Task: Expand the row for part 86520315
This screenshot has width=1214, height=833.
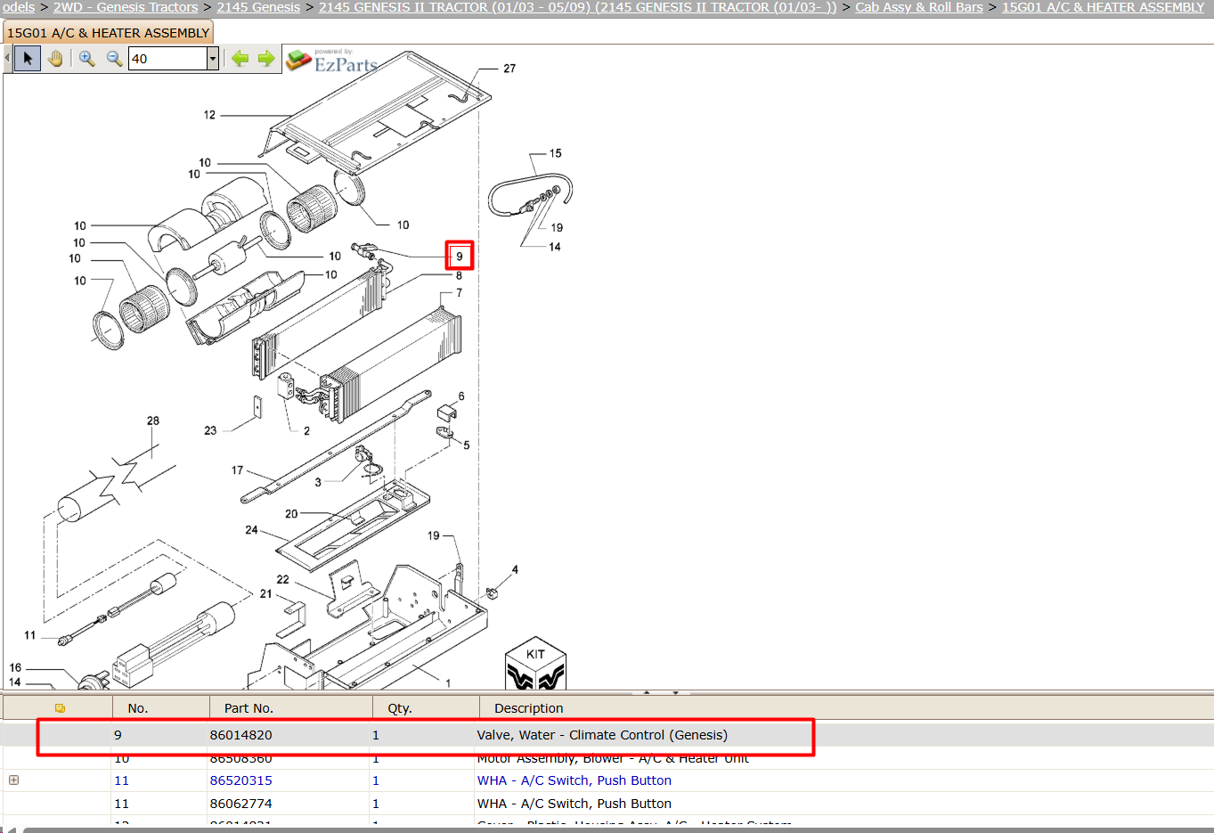Action: [x=13, y=780]
